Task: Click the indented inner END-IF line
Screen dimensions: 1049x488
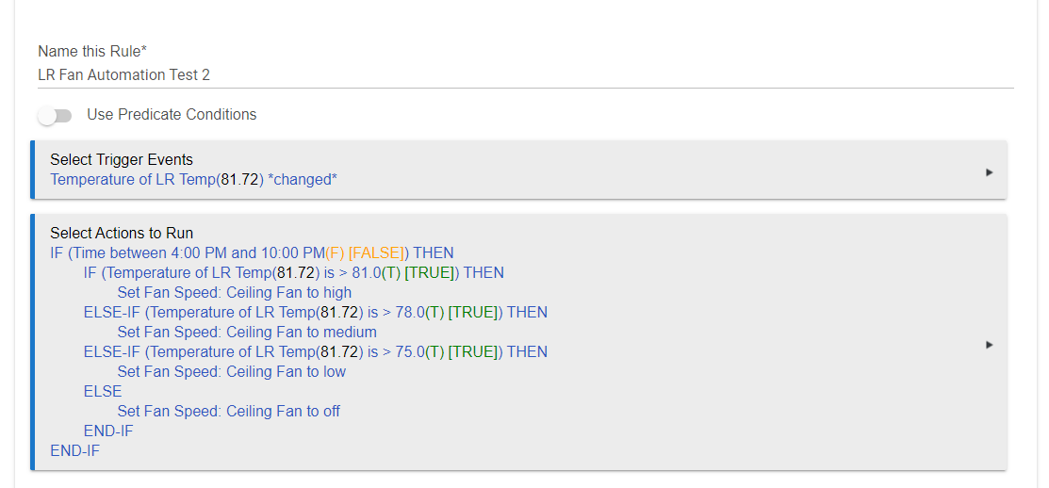Action: (108, 431)
